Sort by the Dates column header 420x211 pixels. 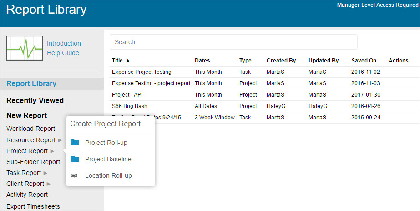point(202,61)
